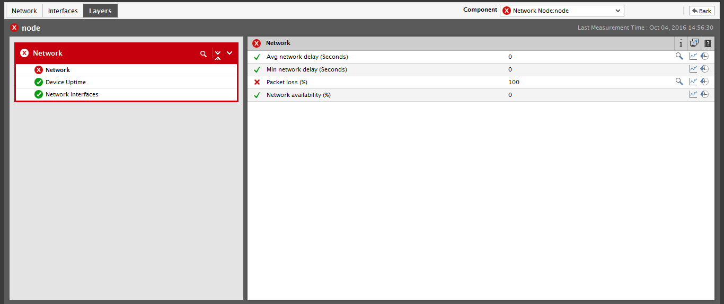
Task: Open the graph icon for Min network delay
Action: [693, 69]
